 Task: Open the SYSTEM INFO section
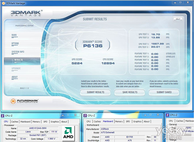tap(18, 52)
